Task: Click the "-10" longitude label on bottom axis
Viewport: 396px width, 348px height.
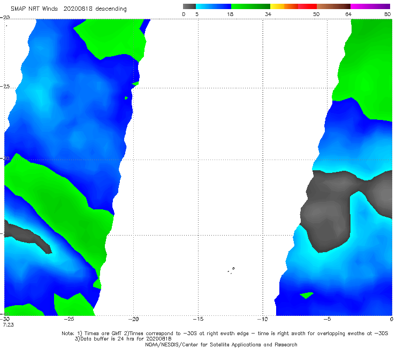Action: (263, 319)
